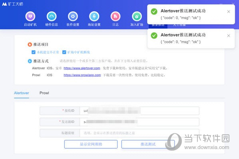
Task: Click the 推送方式 heading text
Action: click(41, 61)
